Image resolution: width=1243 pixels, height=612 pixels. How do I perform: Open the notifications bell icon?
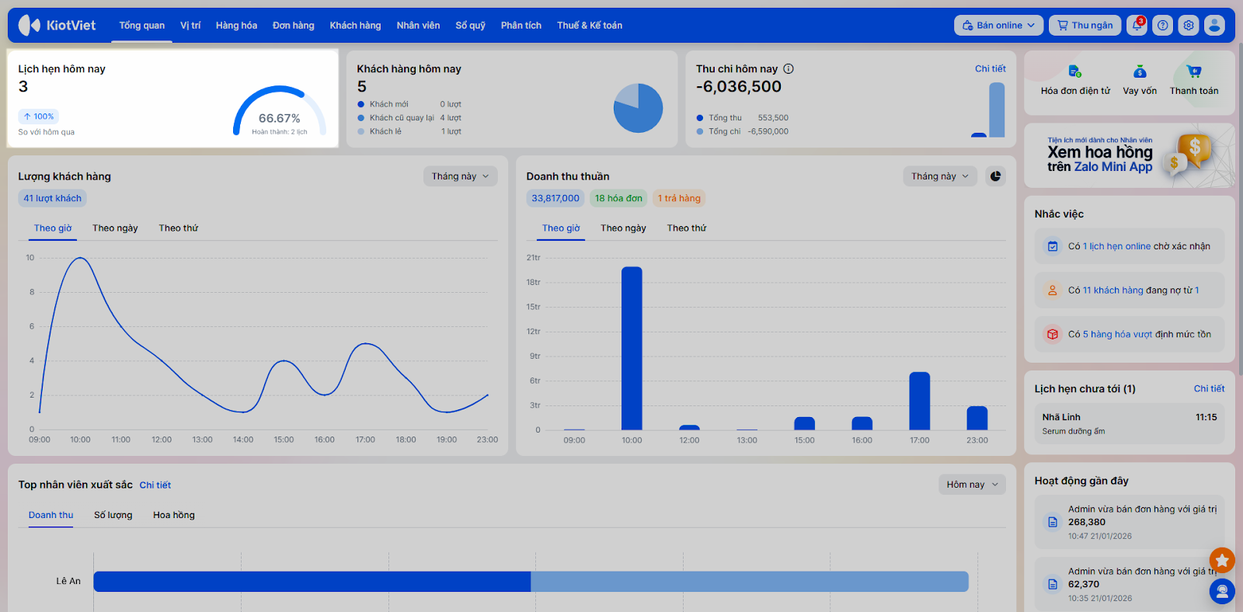click(x=1137, y=26)
